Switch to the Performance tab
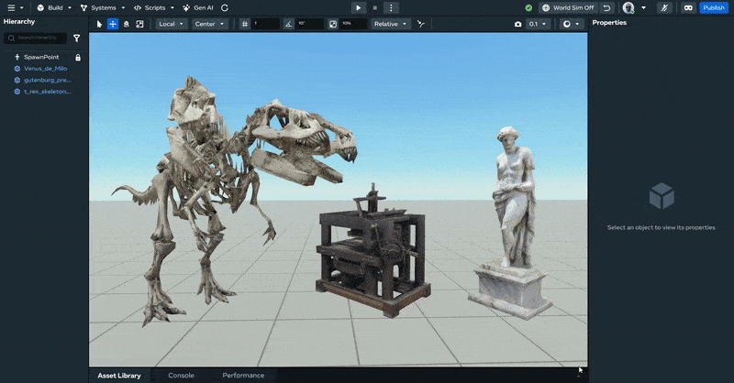Screen dimensions: 734x383 pyautogui.click(x=243, y=376)
